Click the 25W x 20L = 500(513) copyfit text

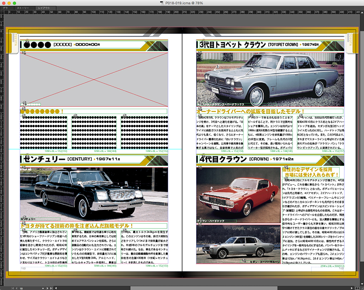pyautogui.click(x=332, y=266)
